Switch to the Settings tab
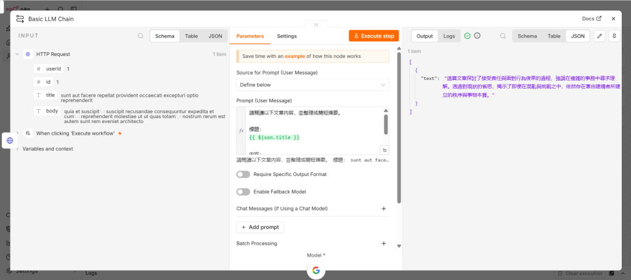This screenshot has width=631, height=280. pyautogui.click(x=287, y=36)
